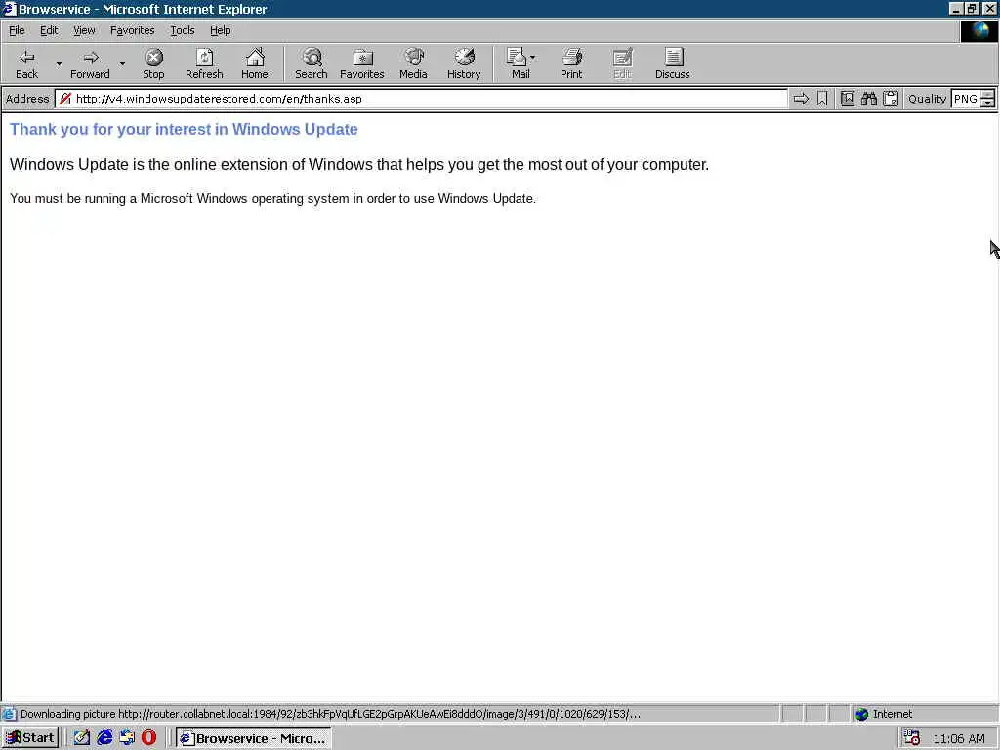Open the View menu
Image resolution: width=1000 pixels, height=750 pixels.
click(x=84, y=30)
